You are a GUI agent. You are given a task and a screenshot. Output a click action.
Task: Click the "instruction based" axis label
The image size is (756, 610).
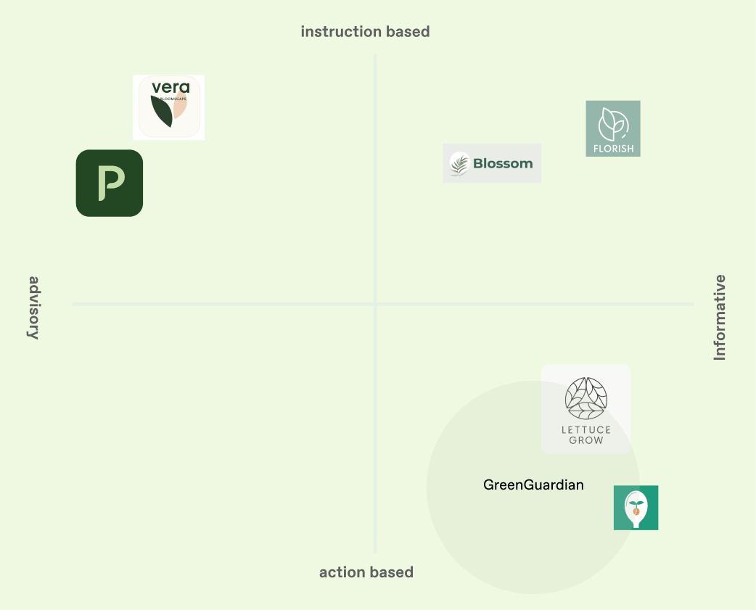click(365, 32)
